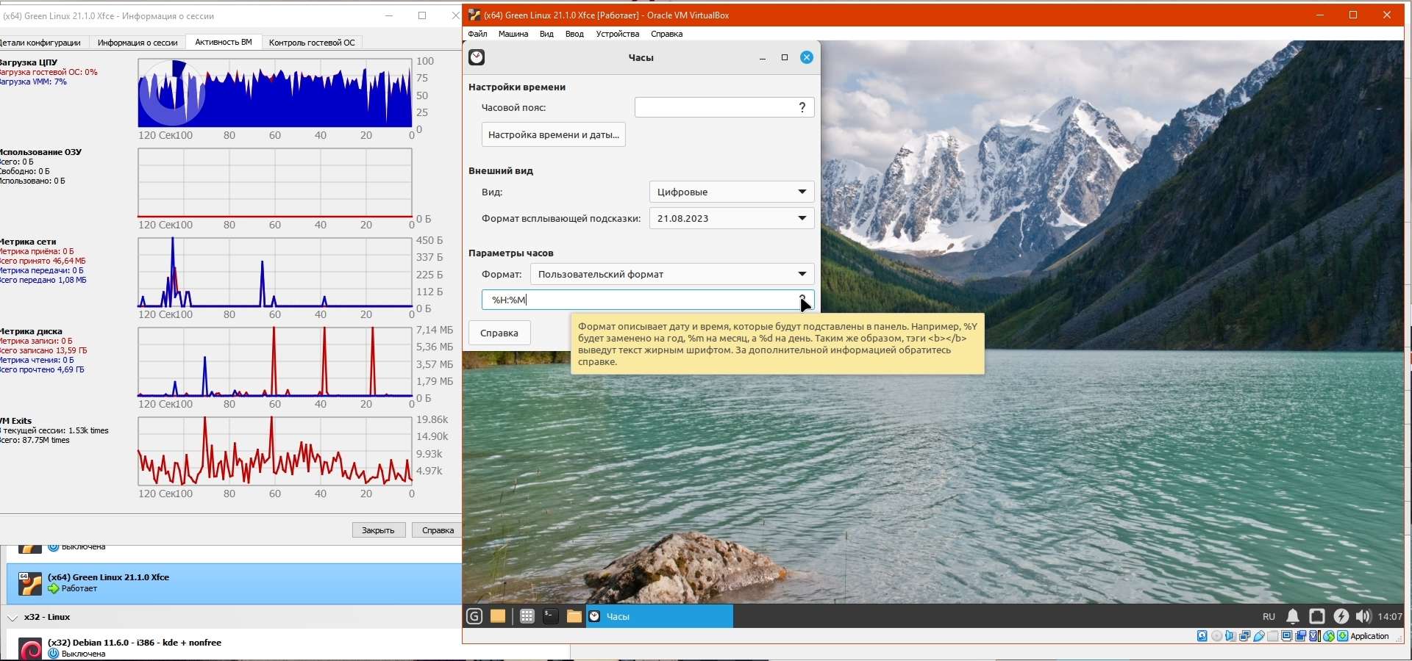
Task: Click the shared folders indicator in VirtualBox status bar
Action: [1272, 636]
